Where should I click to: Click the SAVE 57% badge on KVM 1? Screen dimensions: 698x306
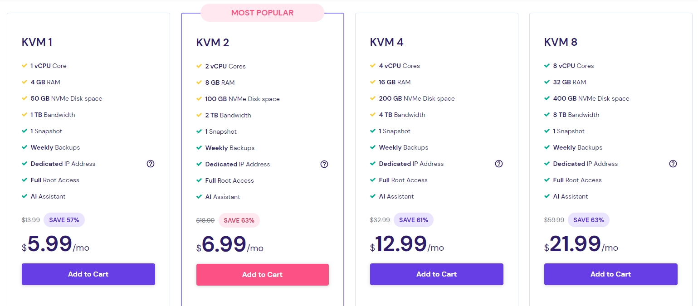click(x=64, y=220)
